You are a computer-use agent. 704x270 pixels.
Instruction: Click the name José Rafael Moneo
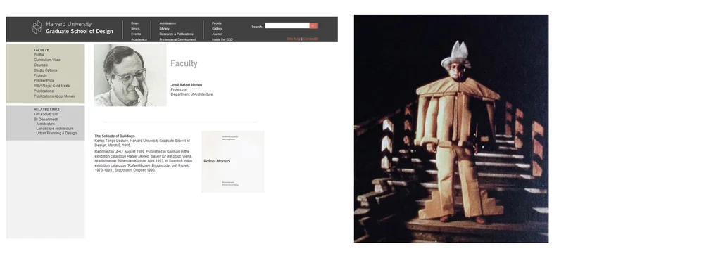[x=187, y=85]
